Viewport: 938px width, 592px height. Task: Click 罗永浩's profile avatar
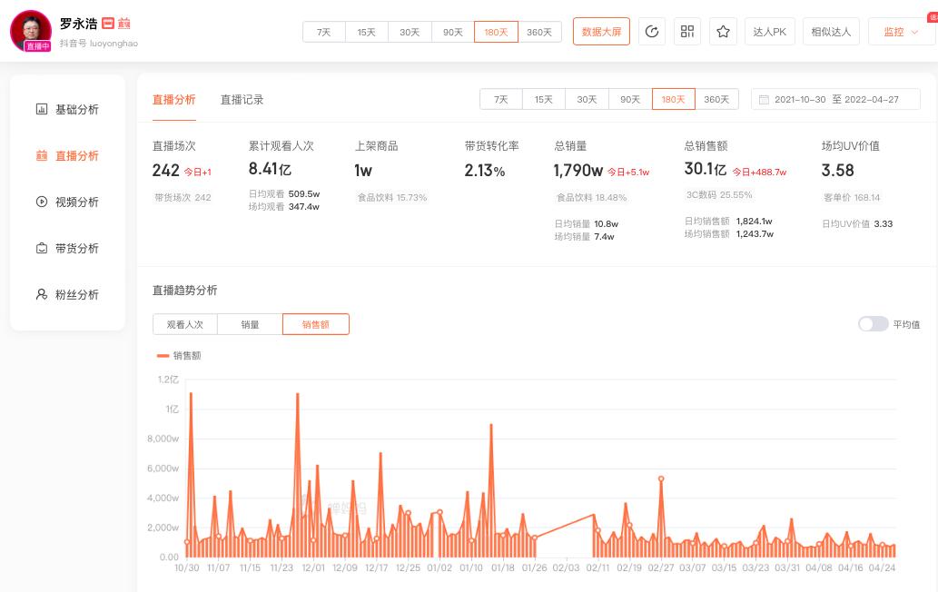click(31, 31)
